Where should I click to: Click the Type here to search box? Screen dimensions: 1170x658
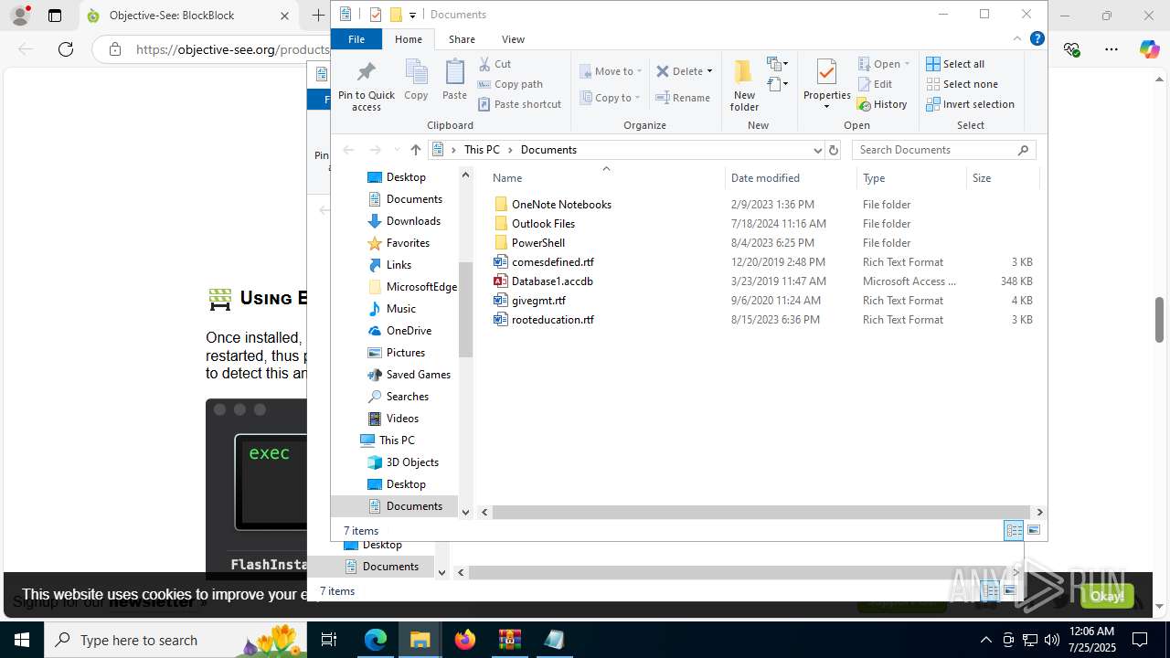click(176, 640)
